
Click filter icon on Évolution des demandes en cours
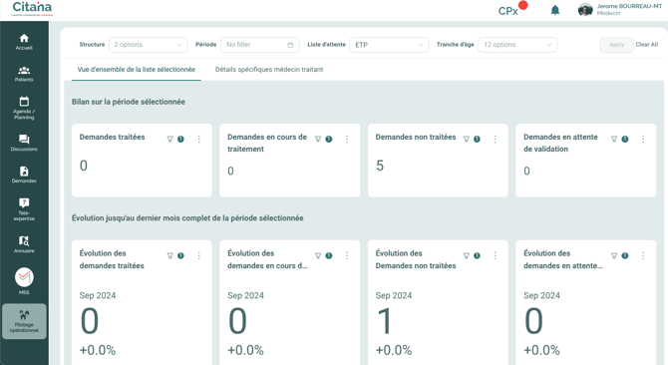(318, 255)
